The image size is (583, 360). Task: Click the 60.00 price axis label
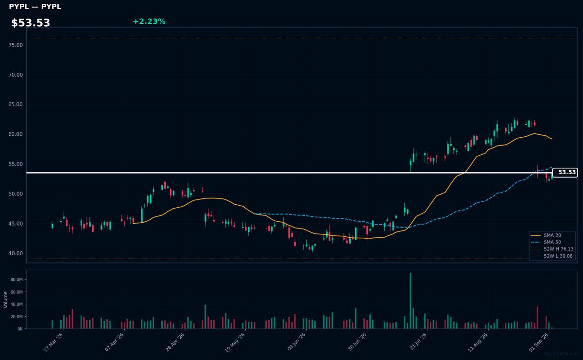click(16, 134)
